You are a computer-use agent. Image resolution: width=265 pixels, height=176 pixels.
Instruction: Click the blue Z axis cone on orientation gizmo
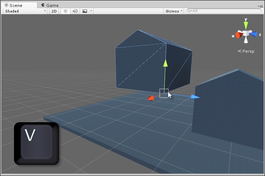click(x=254, y=34)
